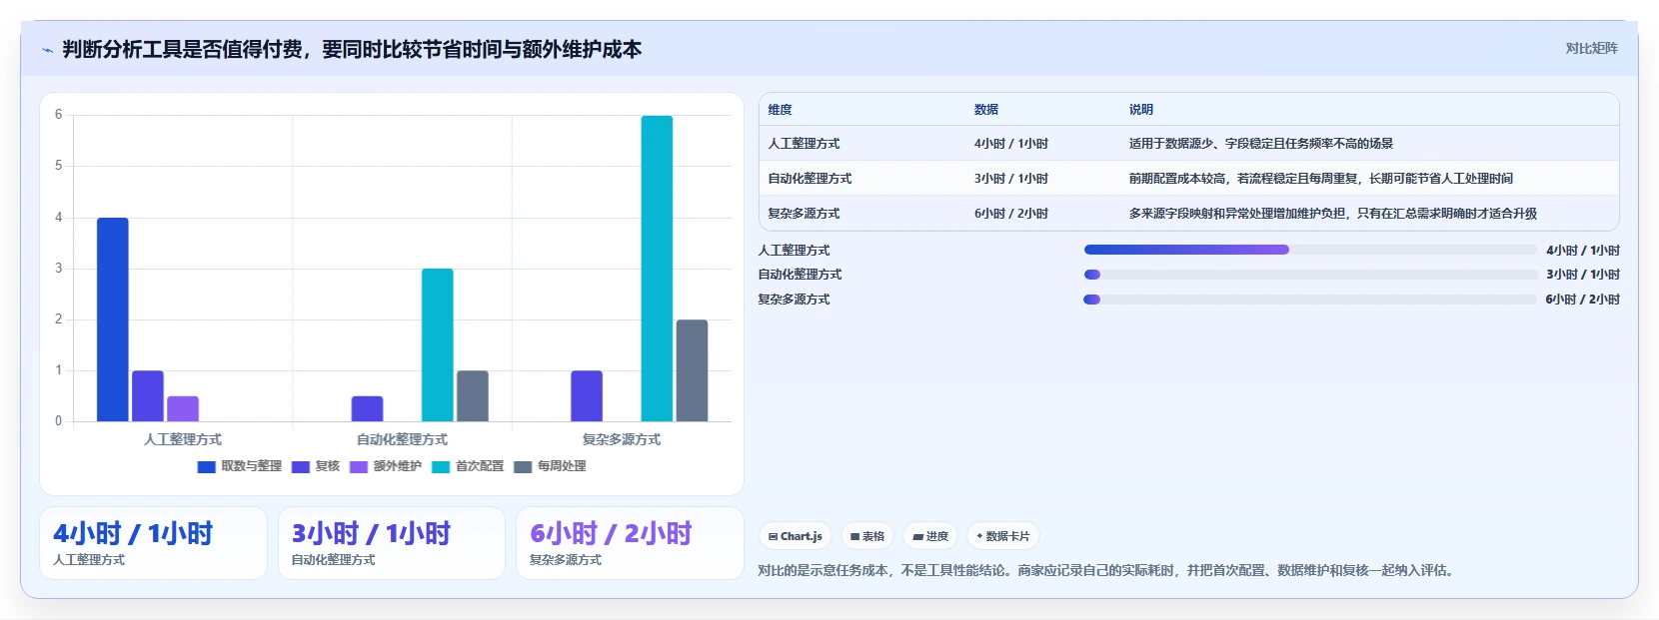Image resolution: width=1659 pixels, height=620 pixels.
Task: Click the 维度 column header
Action: coord(781,110)
